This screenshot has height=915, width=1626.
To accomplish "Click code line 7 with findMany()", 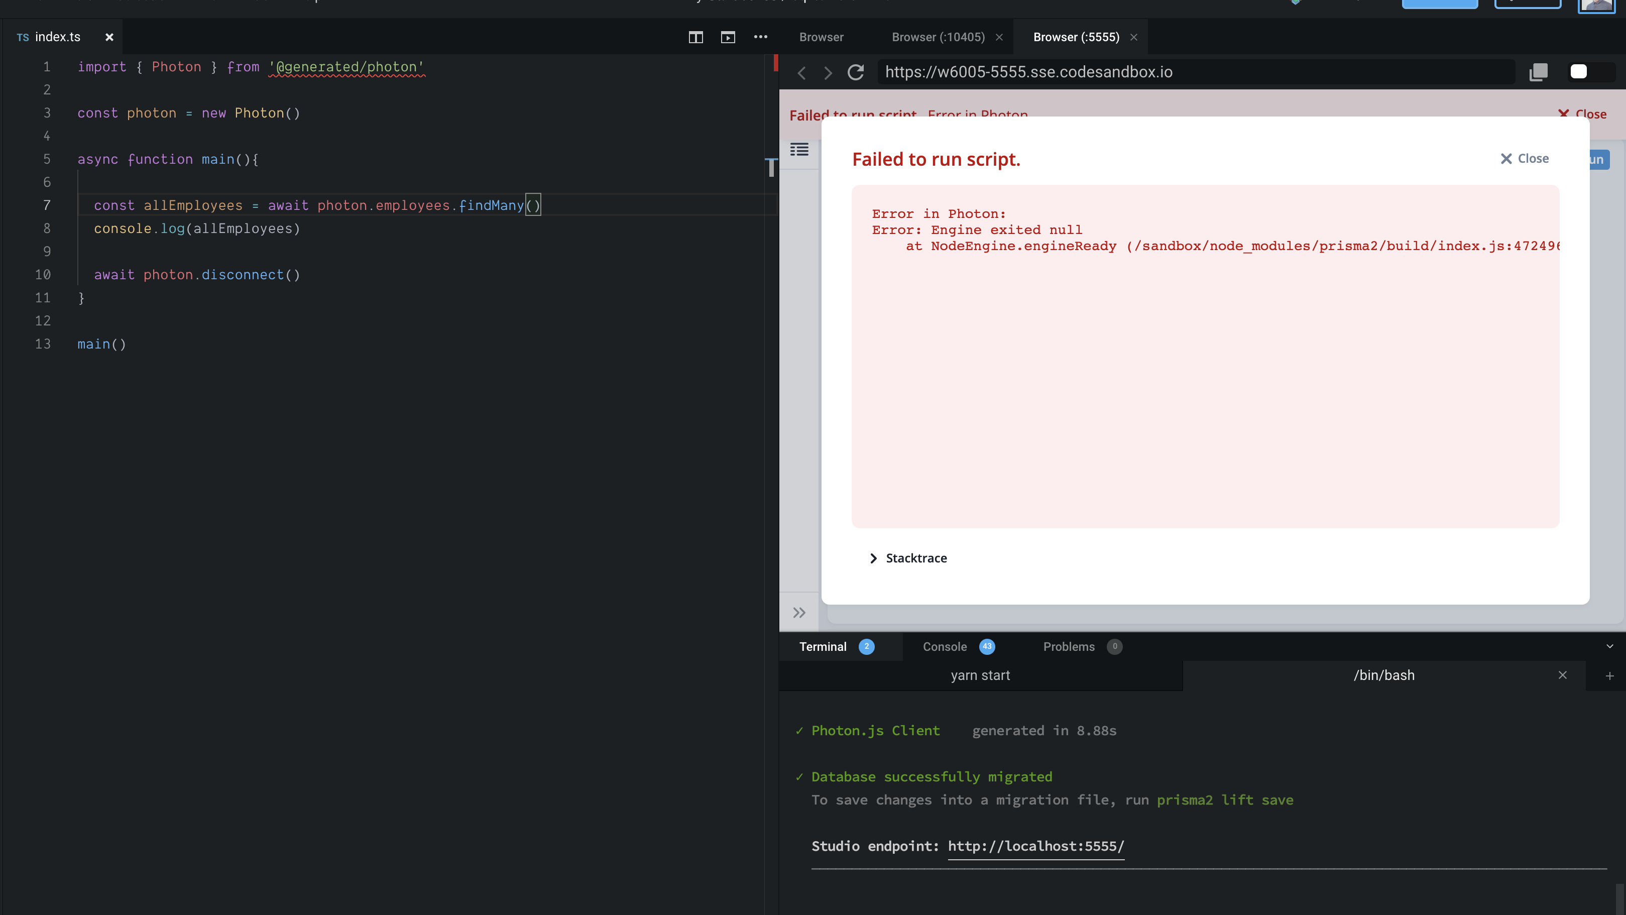I will 317,205.
